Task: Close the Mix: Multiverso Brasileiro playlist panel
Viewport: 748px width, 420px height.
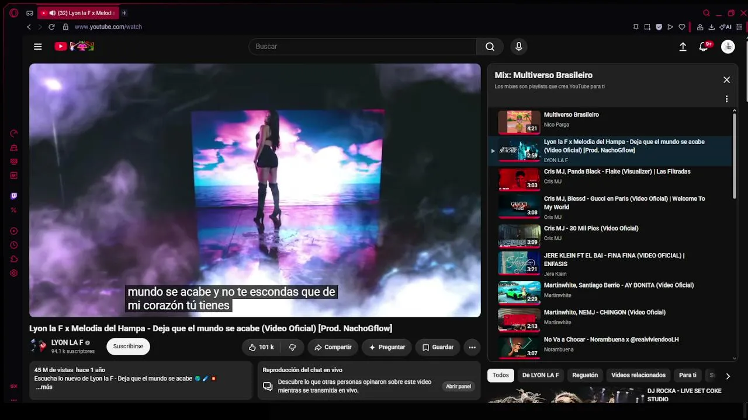Action: tap(726, 80)
